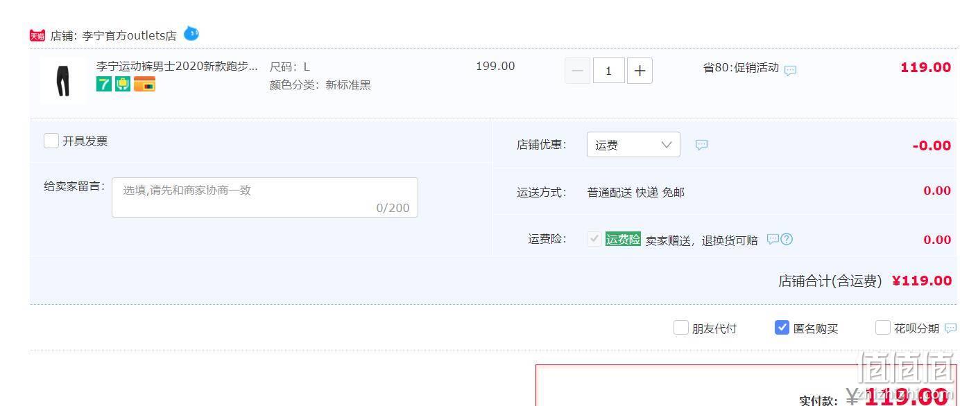The width and height of the screenshot is (960, 406).
Task: Click the 尺码：L size spec
Action: [290, 67]
